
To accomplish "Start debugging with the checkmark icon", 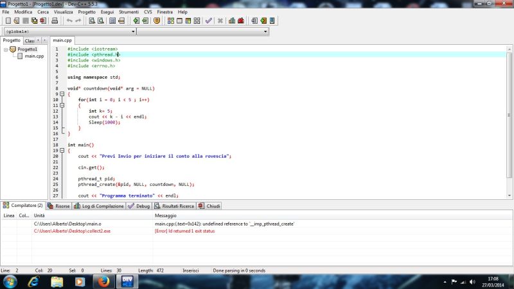I will point(208,21).
